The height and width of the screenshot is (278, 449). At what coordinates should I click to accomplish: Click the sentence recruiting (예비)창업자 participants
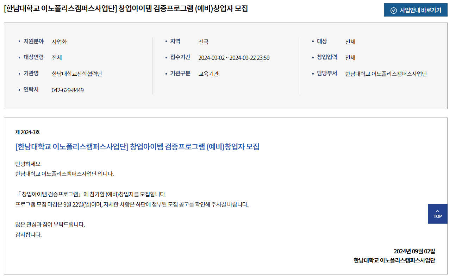[91, 194]
